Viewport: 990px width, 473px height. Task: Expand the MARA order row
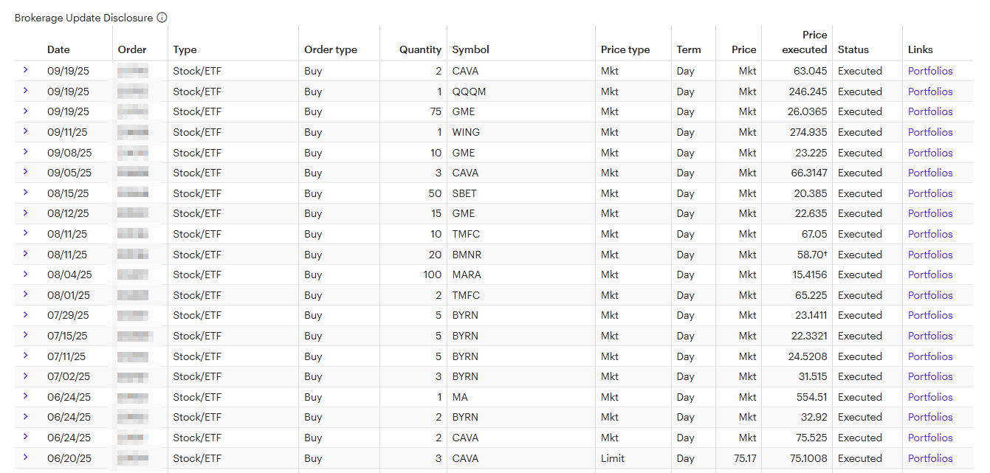tap(25, 274)
